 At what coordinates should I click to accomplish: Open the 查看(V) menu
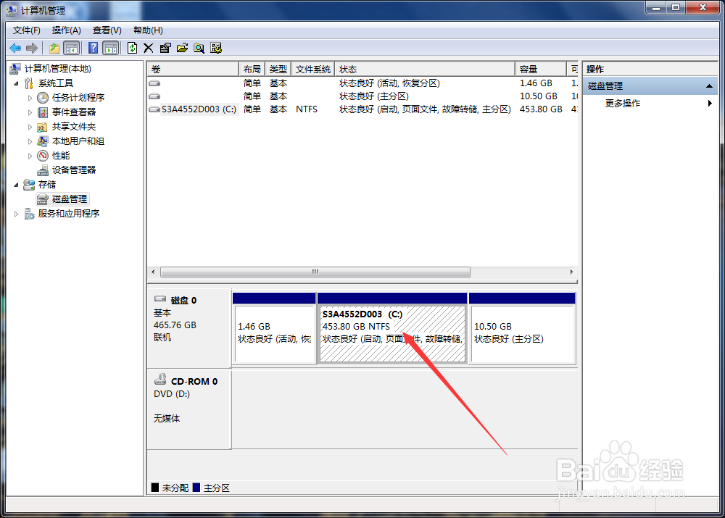(x=107, y=30)
